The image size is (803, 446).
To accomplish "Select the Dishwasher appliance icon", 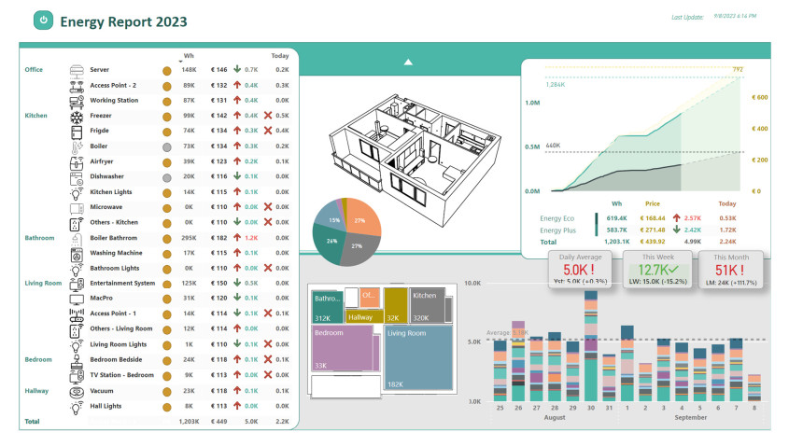I will click(x=77, y=176).
